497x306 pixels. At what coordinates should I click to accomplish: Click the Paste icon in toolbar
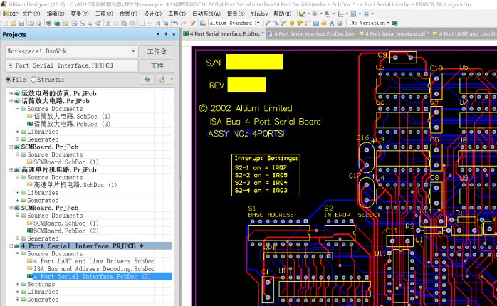click(124, 23)
